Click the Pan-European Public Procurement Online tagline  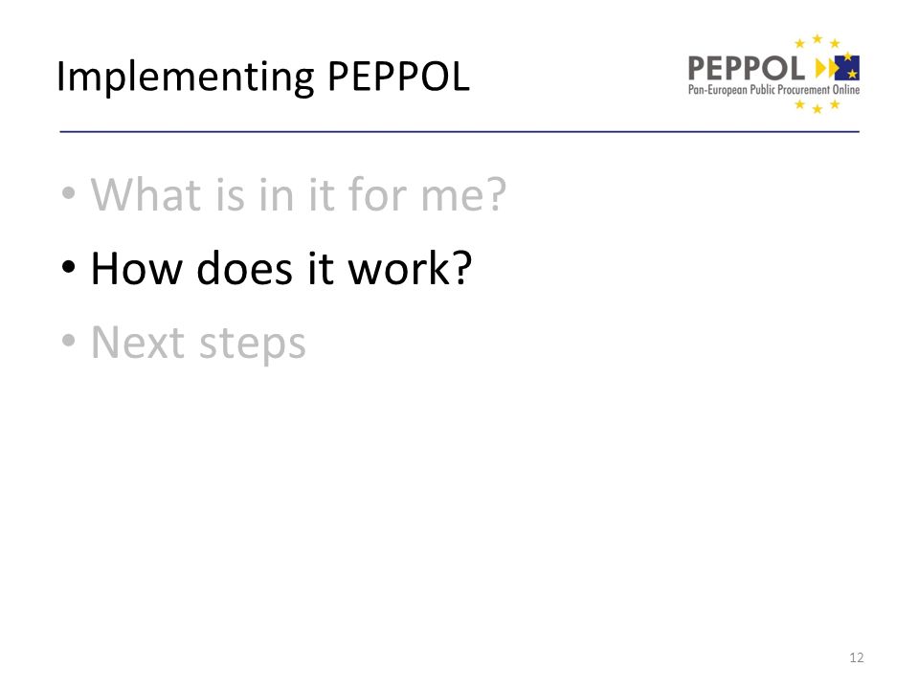(773, 90)
